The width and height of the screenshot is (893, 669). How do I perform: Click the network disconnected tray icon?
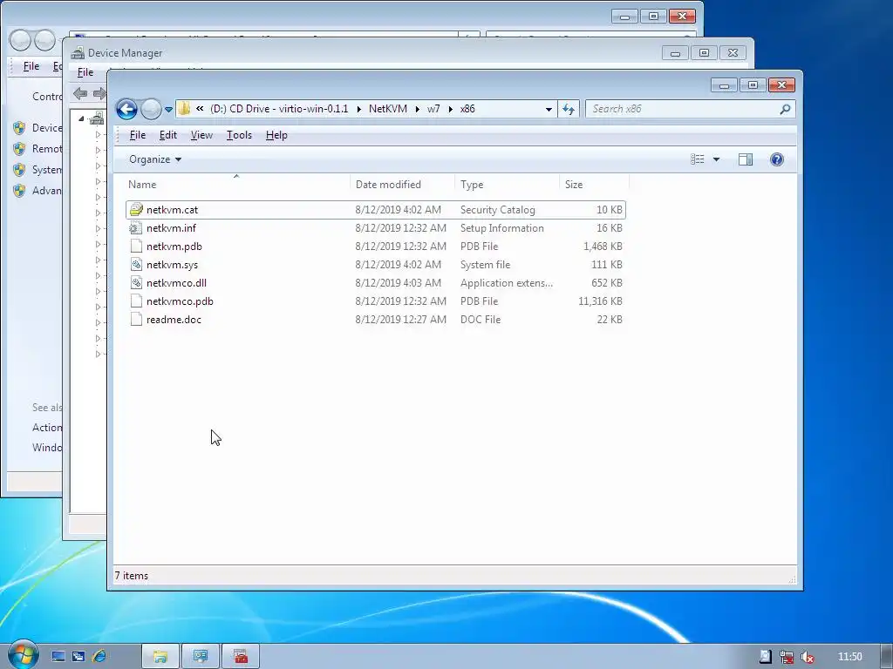787,657
